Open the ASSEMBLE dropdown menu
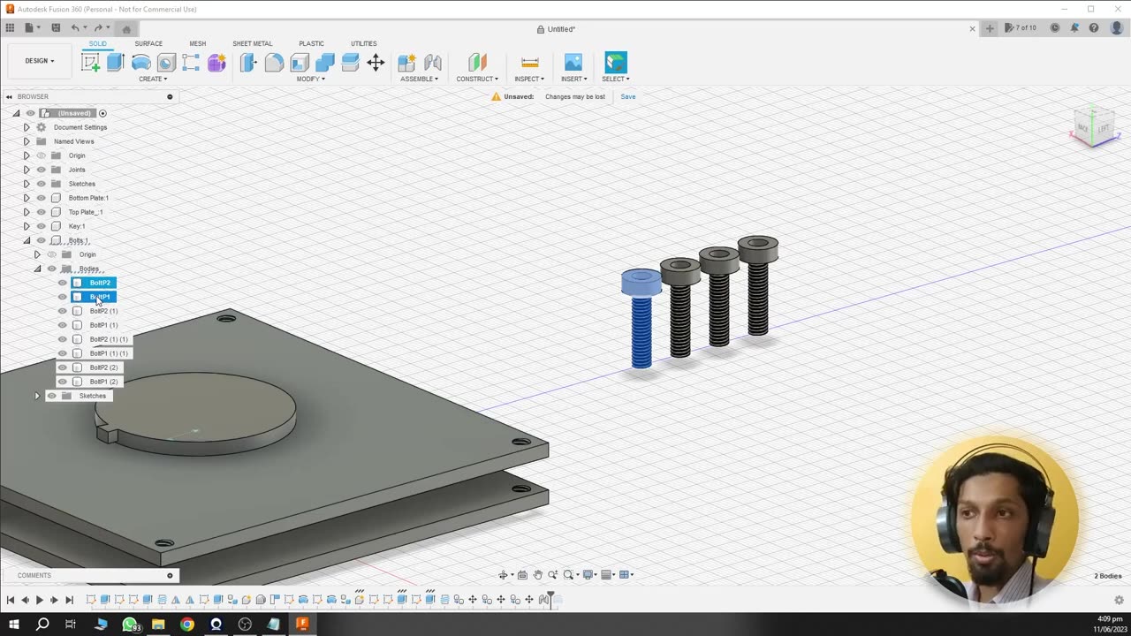Image resolution: width=1131 pixels, height=636 pixels. pos(419,79)
